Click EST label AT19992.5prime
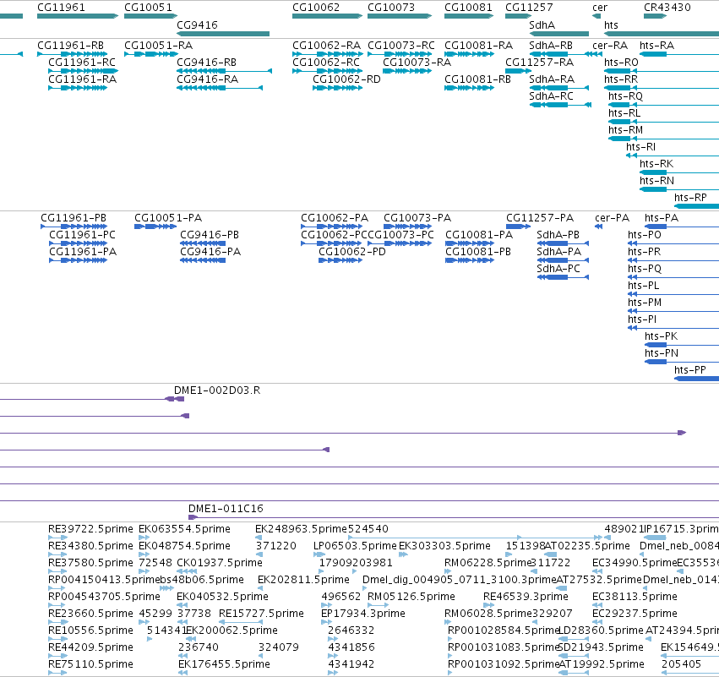Screen dimensions: 719x677 click(x=602, y=664)
